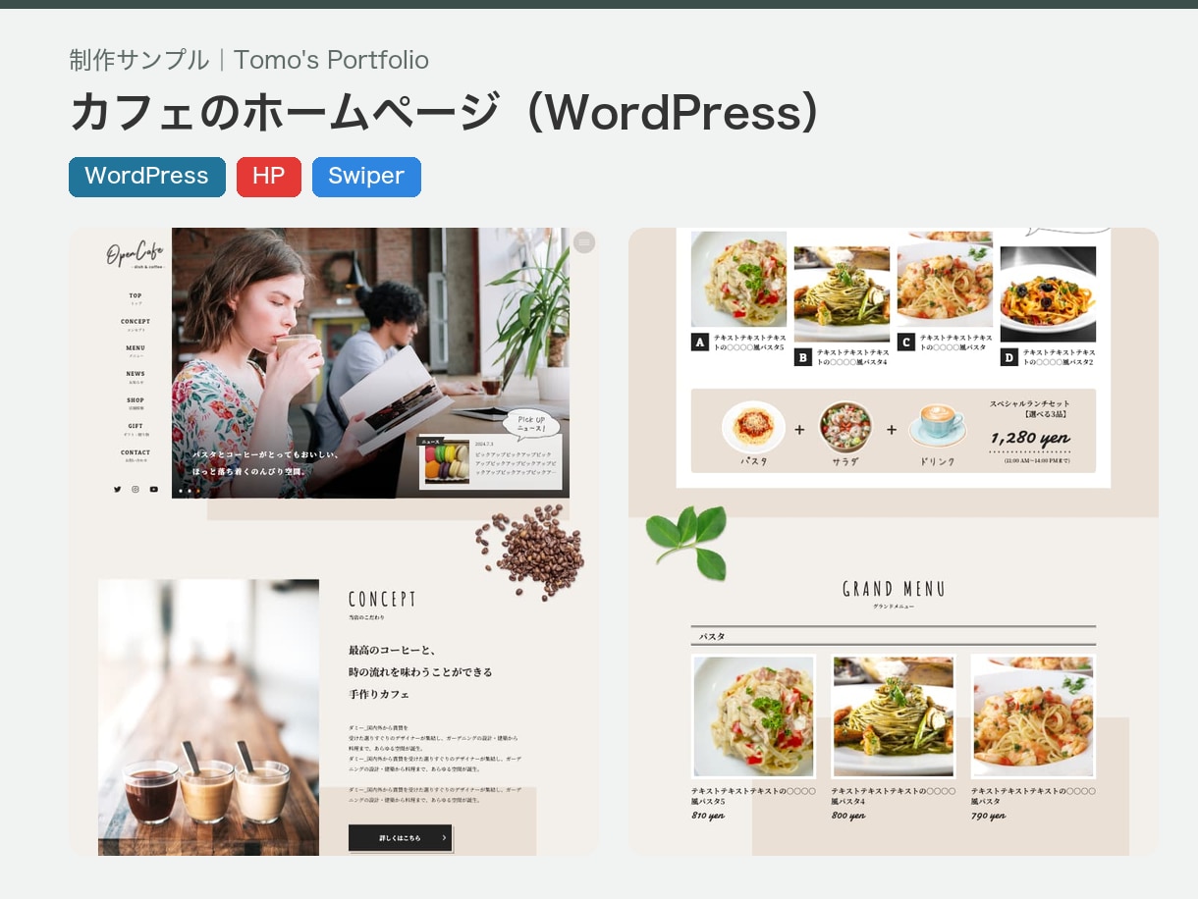Screen dimensions: 1198x899
Task: Click the CONCEPT heading in the cafe page
Action: [x=382, y=599]
